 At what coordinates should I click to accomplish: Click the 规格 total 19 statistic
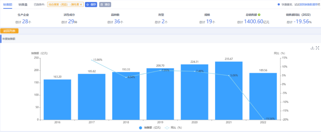point(207,22)
